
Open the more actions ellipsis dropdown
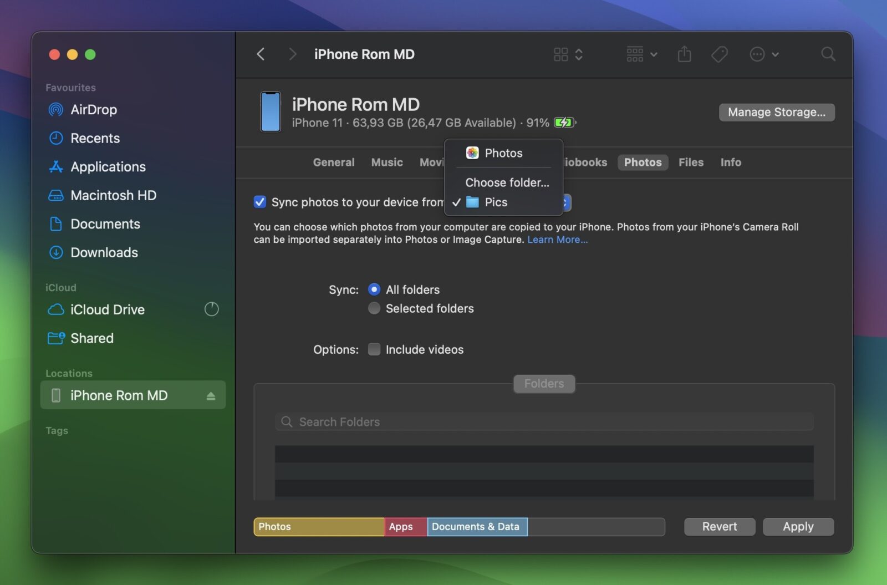tap(764, 54)
